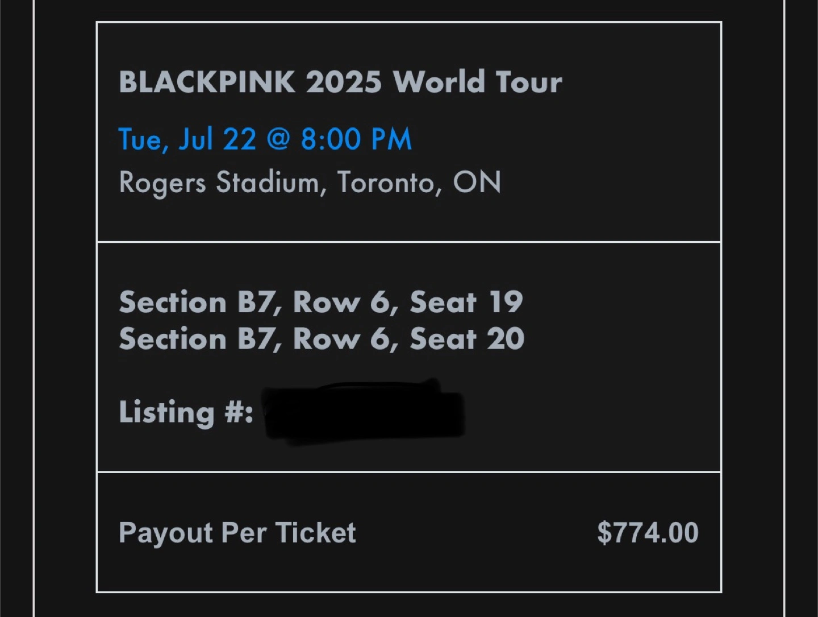Image resolution: width=818 pixels, height=617 pixels.
Task: Click the World Tour words in the title
Action: pyautogui.click(x=477, y=81)
